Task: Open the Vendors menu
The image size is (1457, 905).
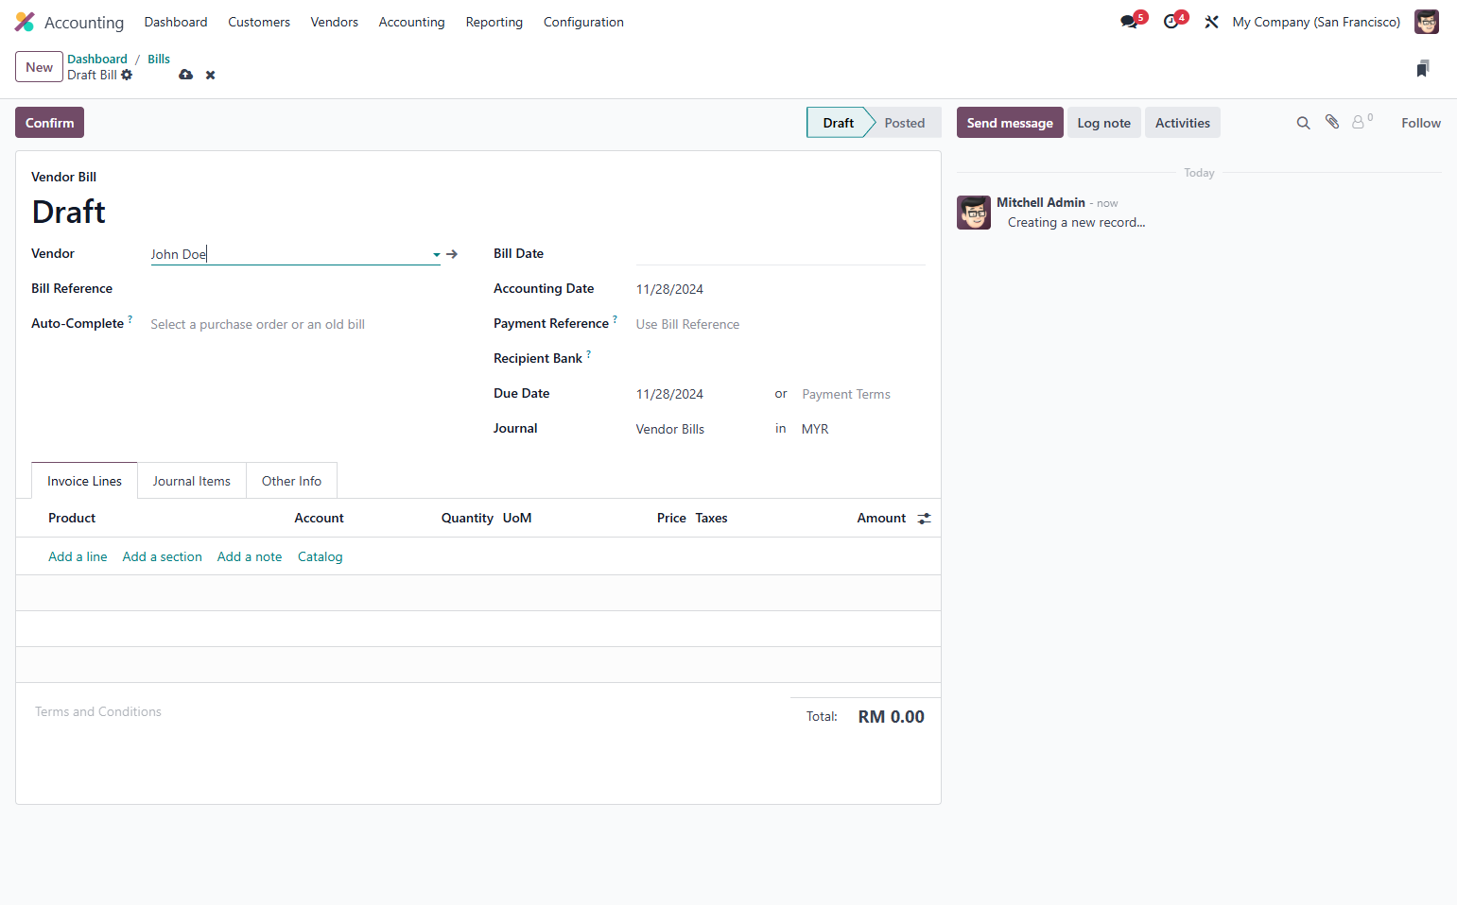Action: coord(335,22)
